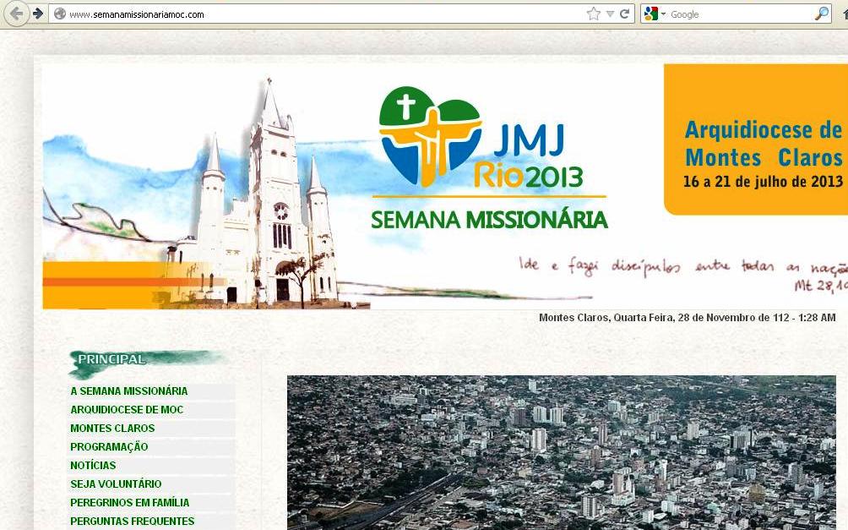Viewport: 848px width, 530px height.
Task: Click the 16 a 21 de julho de 2013 text
Action: 763,182
